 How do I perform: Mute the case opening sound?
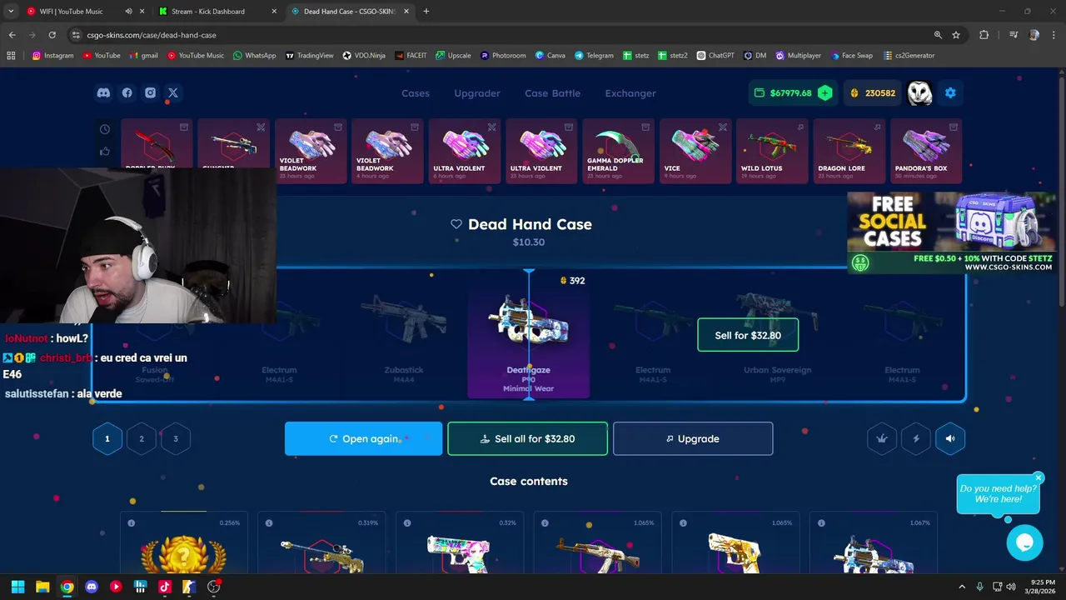[950, 438]
